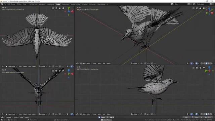Click pan hand icon in bottom-right viewport
The height and width of the screenshot is (121, 215).
click(x=200, y=68)
